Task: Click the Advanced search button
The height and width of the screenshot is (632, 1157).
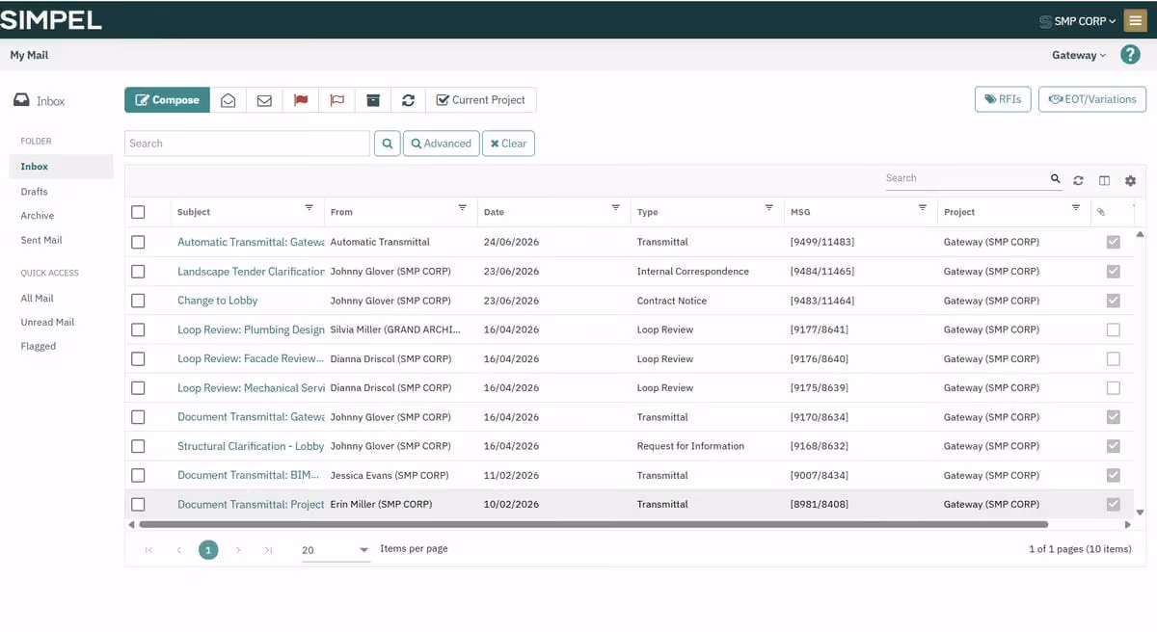Action: (x=442, y=144)
